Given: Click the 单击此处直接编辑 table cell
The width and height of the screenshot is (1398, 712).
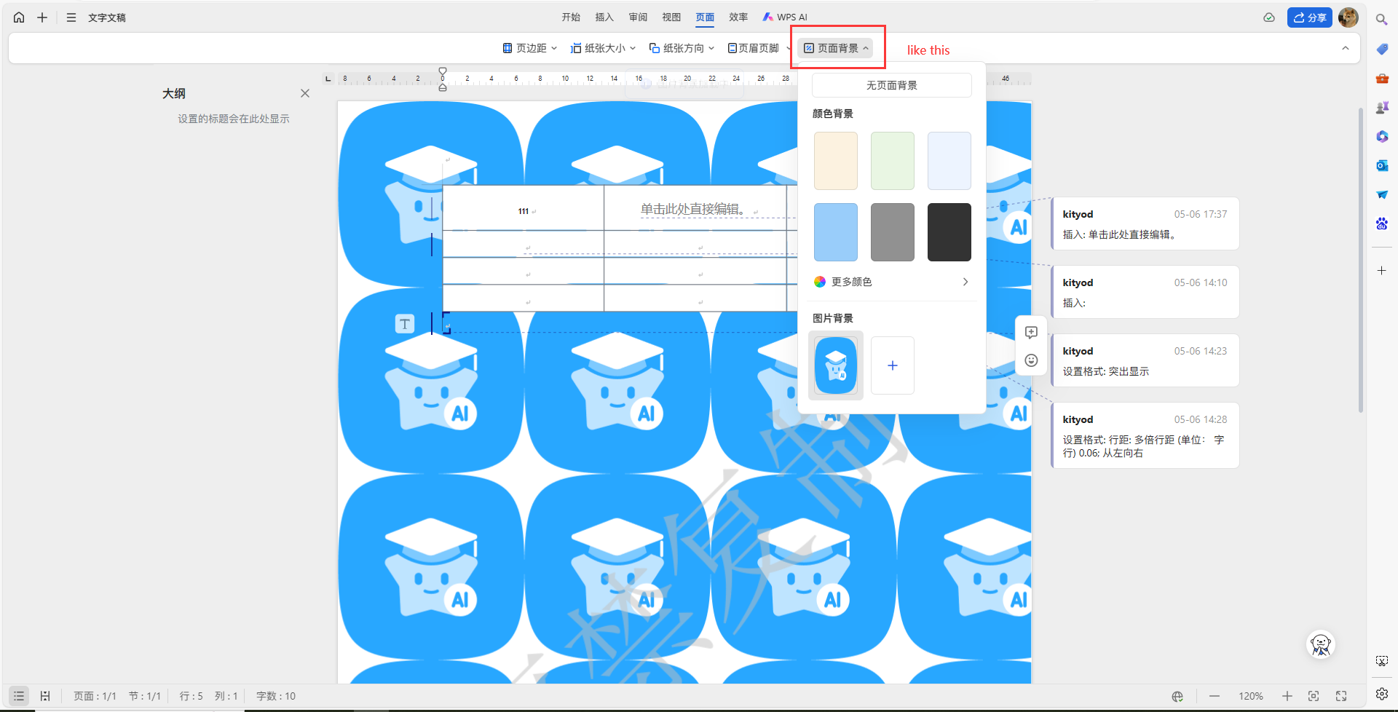Looking at the screenshot, I should click(695, 208).
